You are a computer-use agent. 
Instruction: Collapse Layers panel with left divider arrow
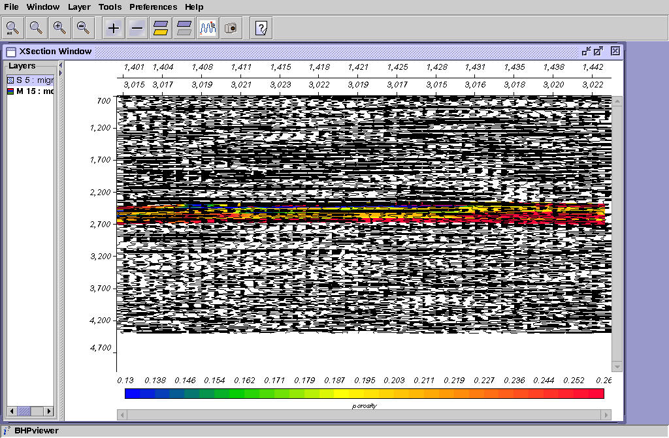click(61, 65)
